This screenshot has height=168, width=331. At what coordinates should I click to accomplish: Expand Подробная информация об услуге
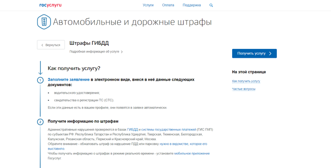click(96, 52)
